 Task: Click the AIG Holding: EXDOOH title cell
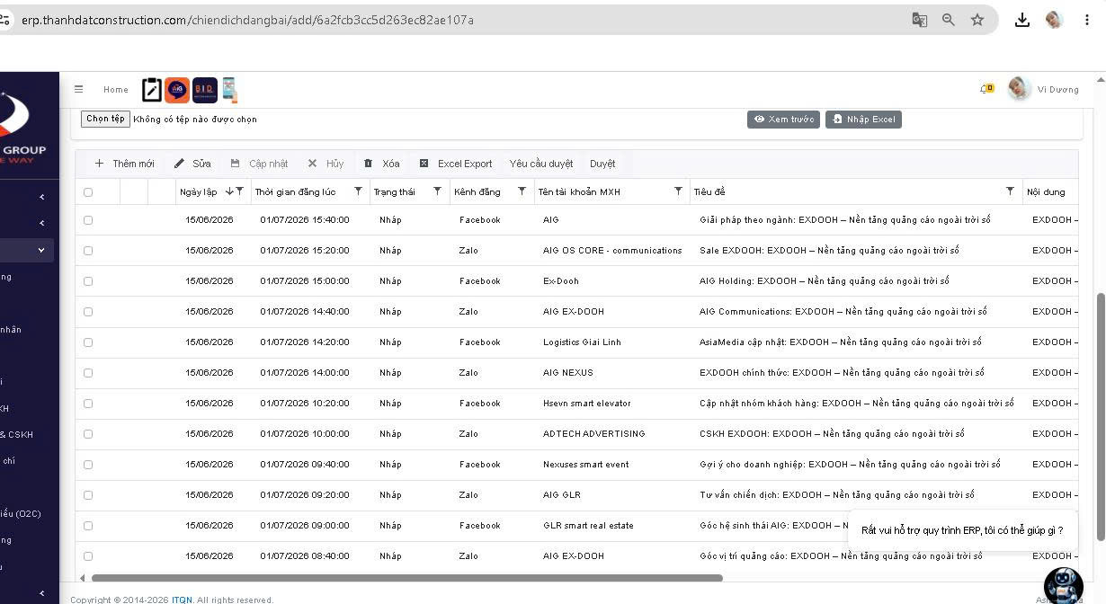coord(824,281)
